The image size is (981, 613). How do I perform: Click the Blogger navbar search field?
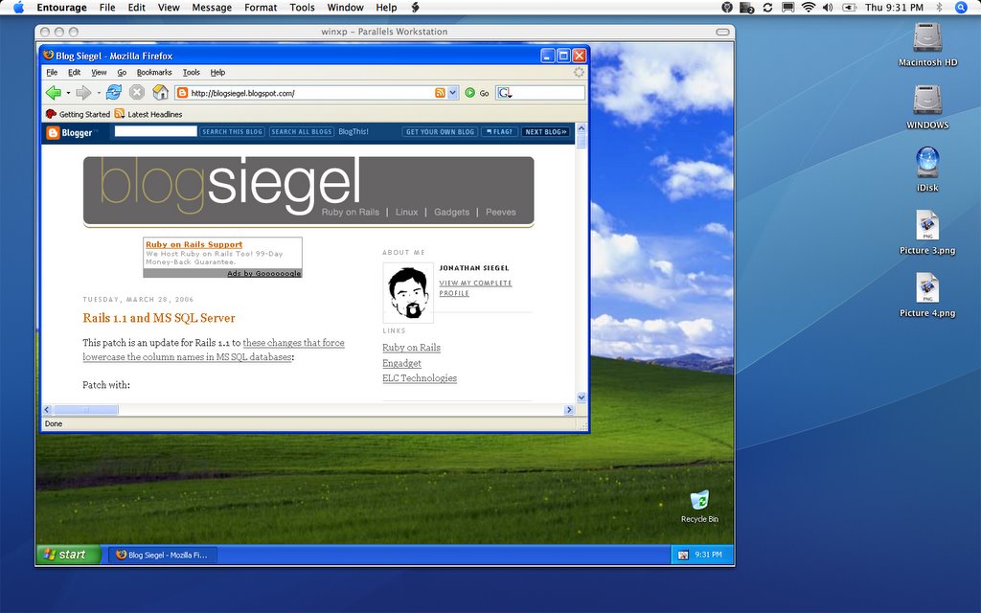156,131
